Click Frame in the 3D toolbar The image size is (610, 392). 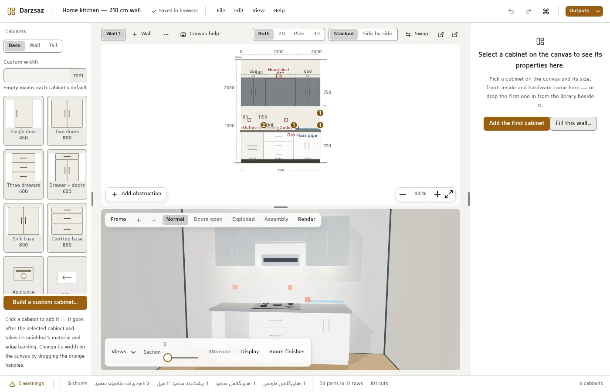coord(119,220)
